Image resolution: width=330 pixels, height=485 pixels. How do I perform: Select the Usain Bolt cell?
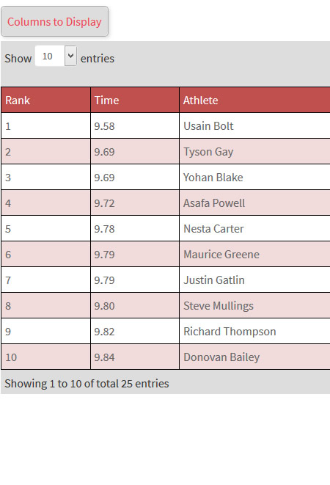pyautogui.click(x=255, y=125)
